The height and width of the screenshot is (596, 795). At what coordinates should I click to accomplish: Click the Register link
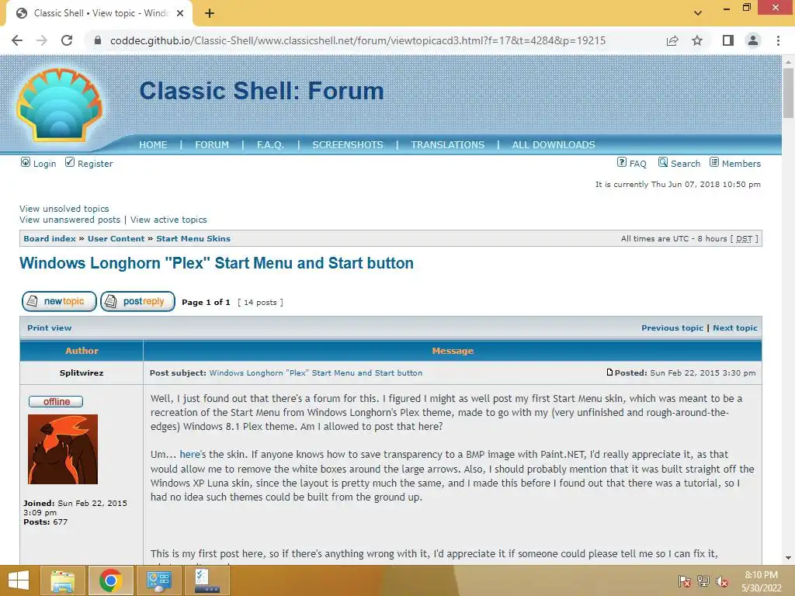click(95, 164)
